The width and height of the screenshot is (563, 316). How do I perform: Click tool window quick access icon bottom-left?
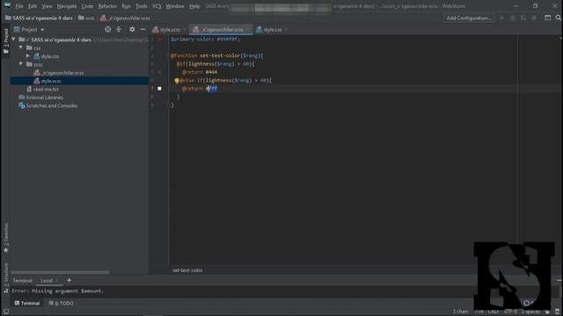[6, 312]
